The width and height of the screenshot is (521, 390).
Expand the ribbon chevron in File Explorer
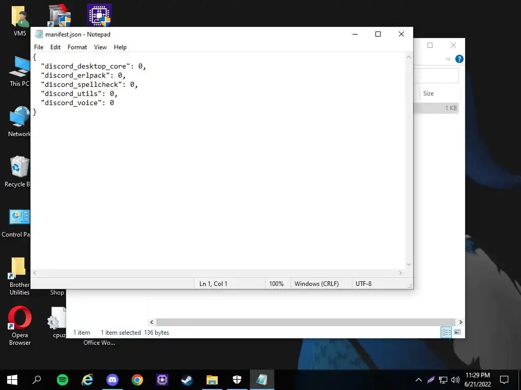click(x=448, y=59)
